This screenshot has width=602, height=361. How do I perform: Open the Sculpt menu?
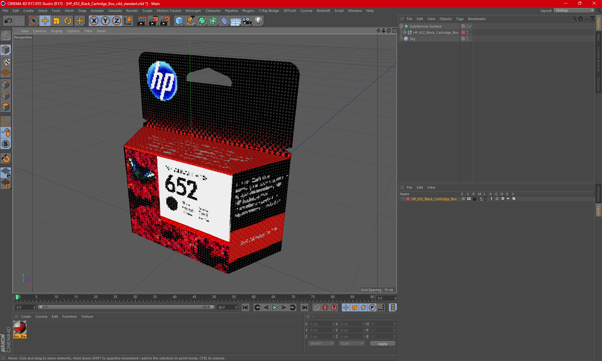pos(147,11)
